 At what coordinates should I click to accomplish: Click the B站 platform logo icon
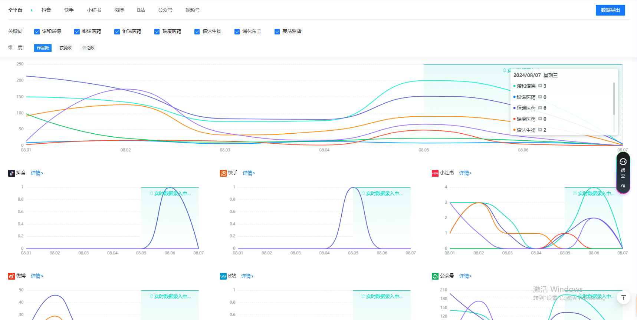coord(223,276)
